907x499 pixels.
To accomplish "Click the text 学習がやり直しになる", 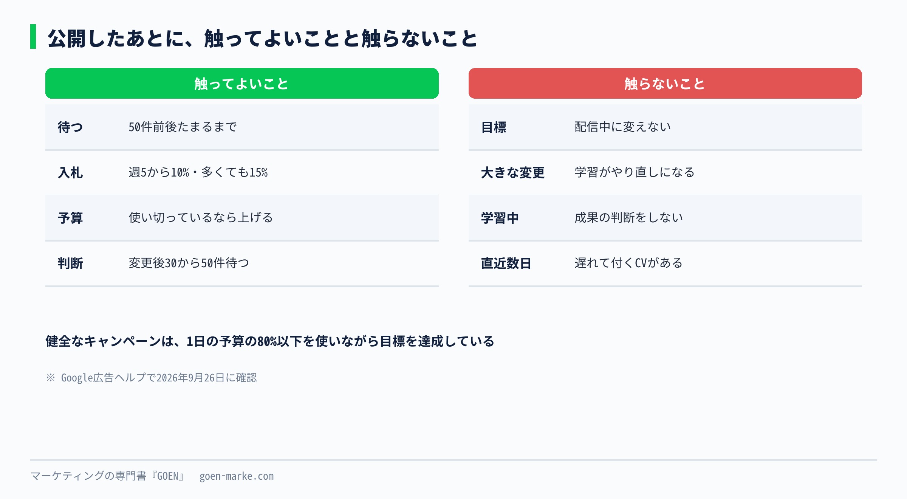I will point(635,172).
